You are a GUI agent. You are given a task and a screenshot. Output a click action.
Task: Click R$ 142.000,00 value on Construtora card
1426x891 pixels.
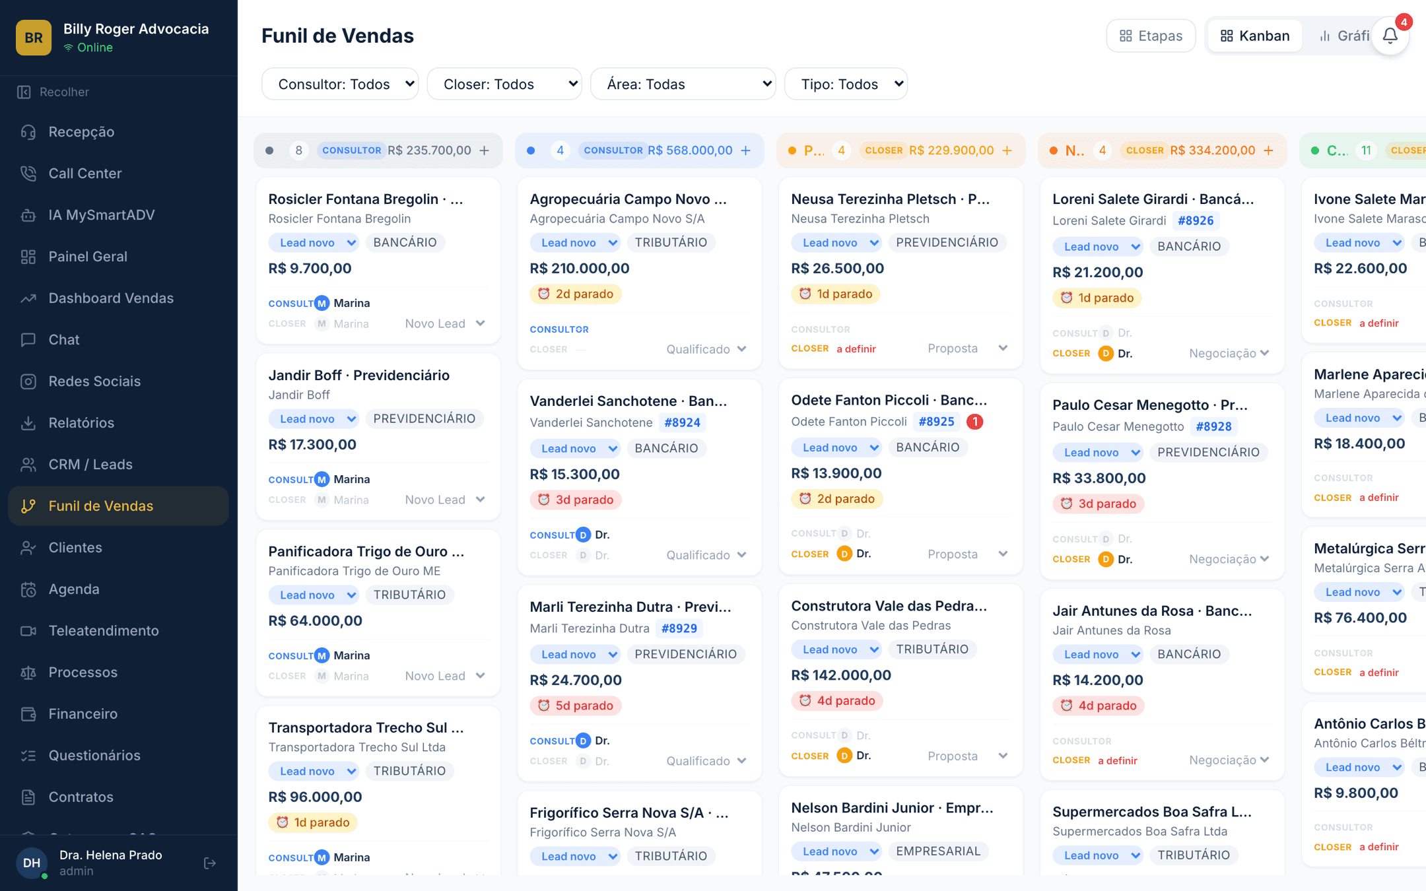point(841,675)
